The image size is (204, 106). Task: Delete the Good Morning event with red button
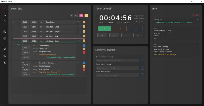(84, 52)
